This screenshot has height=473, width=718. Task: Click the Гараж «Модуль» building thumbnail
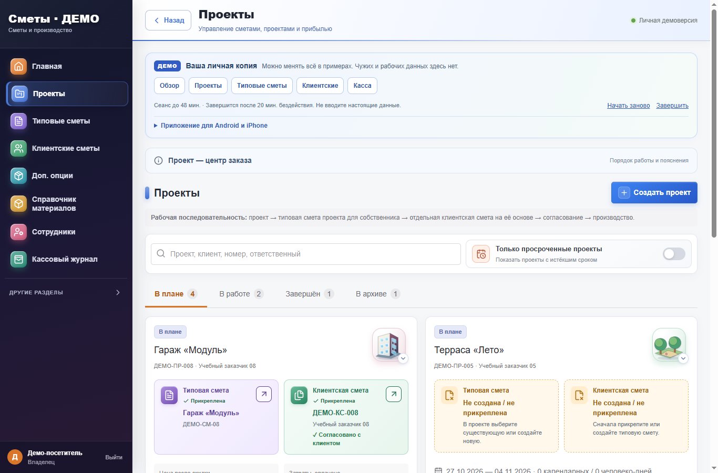(x=388, y=345)
